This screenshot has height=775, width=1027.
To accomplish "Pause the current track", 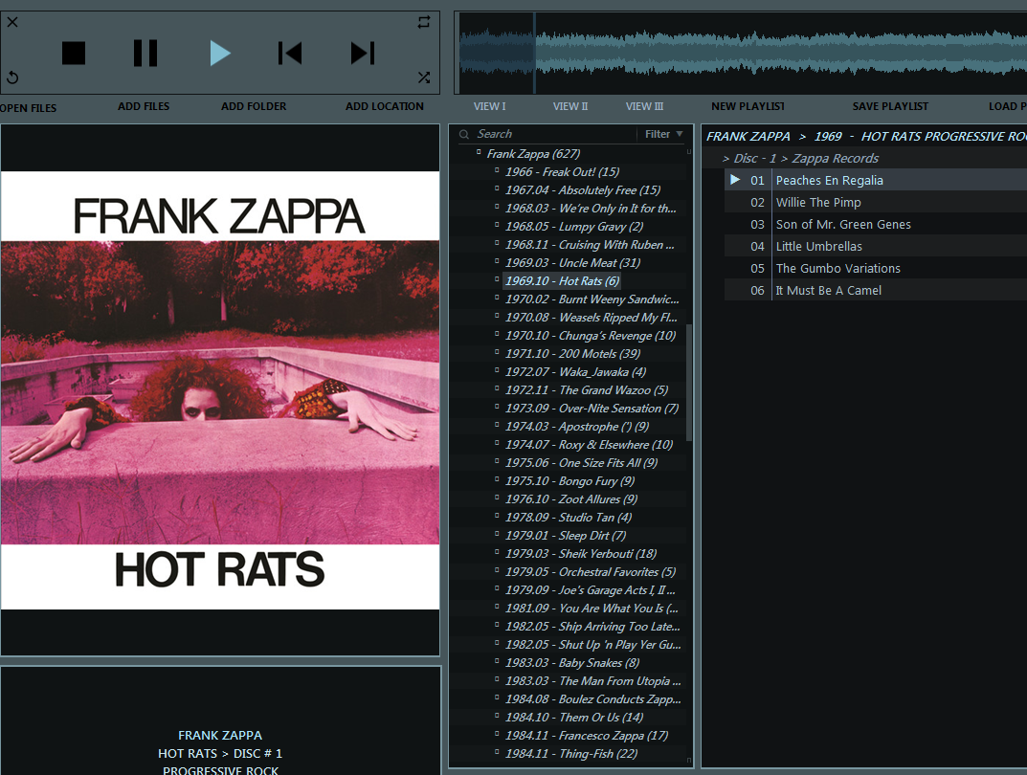I will 145,53.
